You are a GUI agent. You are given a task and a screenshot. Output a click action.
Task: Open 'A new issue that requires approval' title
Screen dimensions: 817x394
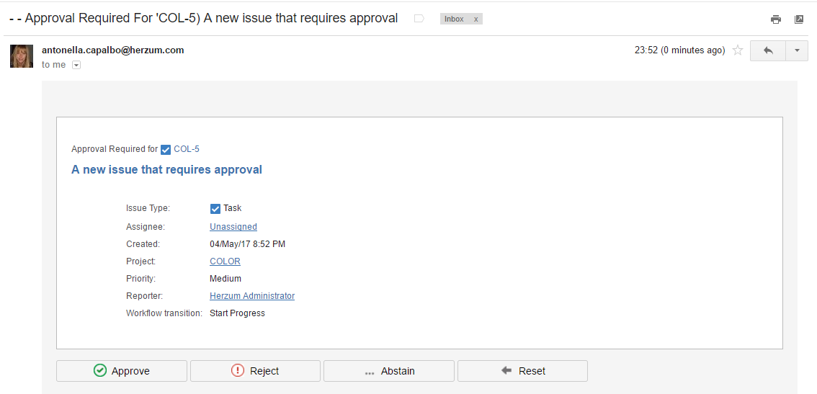pos(166,170)
